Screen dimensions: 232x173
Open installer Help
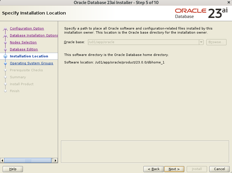click(13, 169)
